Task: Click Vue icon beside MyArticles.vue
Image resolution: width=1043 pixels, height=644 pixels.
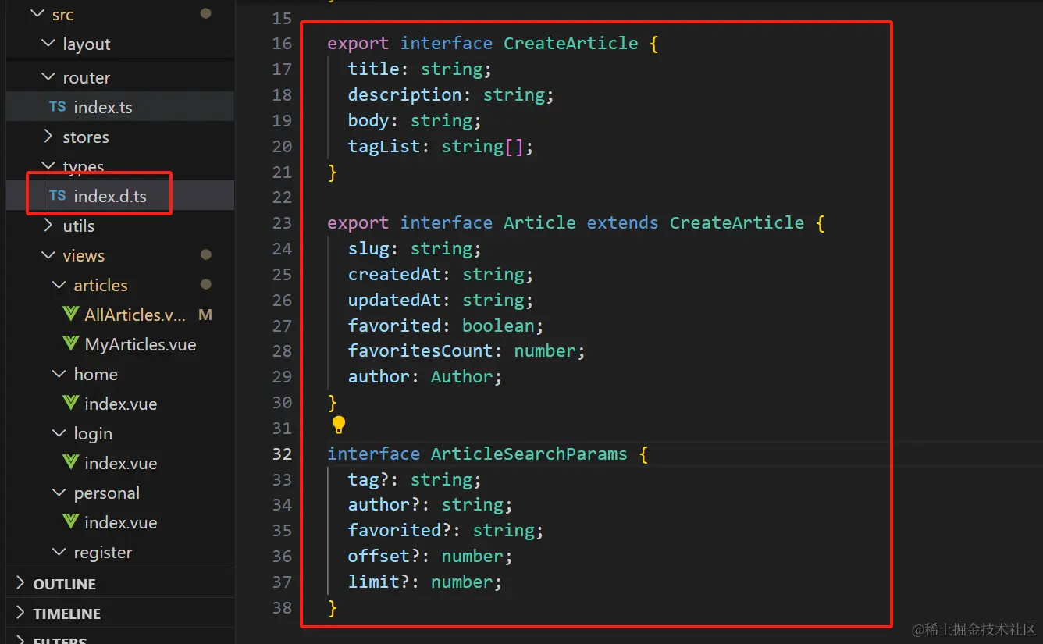Action: pyautogui.click(x=71, y=344)
